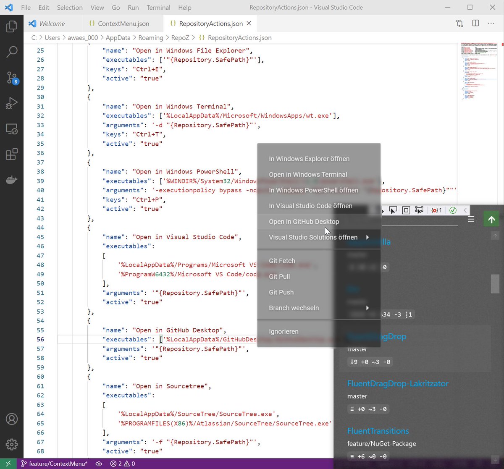
Task: Open the Search view in activity bar
Action: (12, 52)
